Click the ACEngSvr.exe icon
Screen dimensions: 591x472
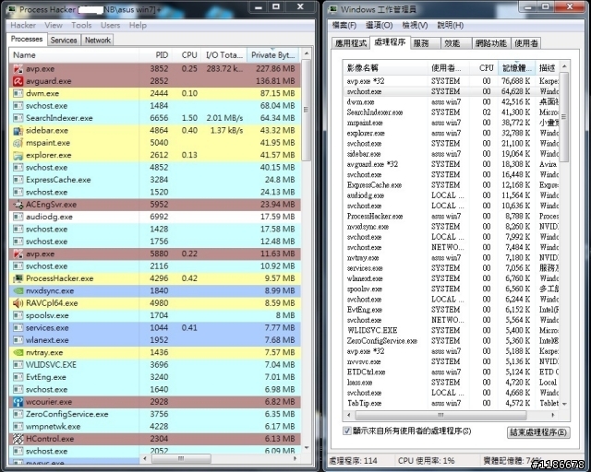point(18,205)
